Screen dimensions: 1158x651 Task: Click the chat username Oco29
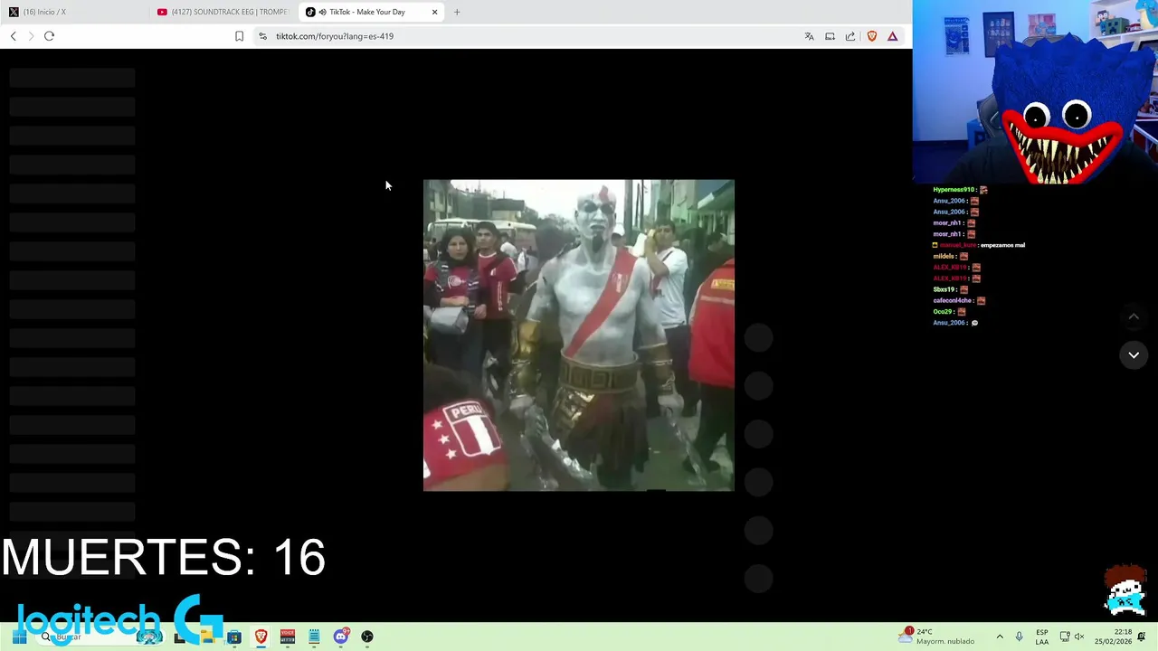click(943, 311)
